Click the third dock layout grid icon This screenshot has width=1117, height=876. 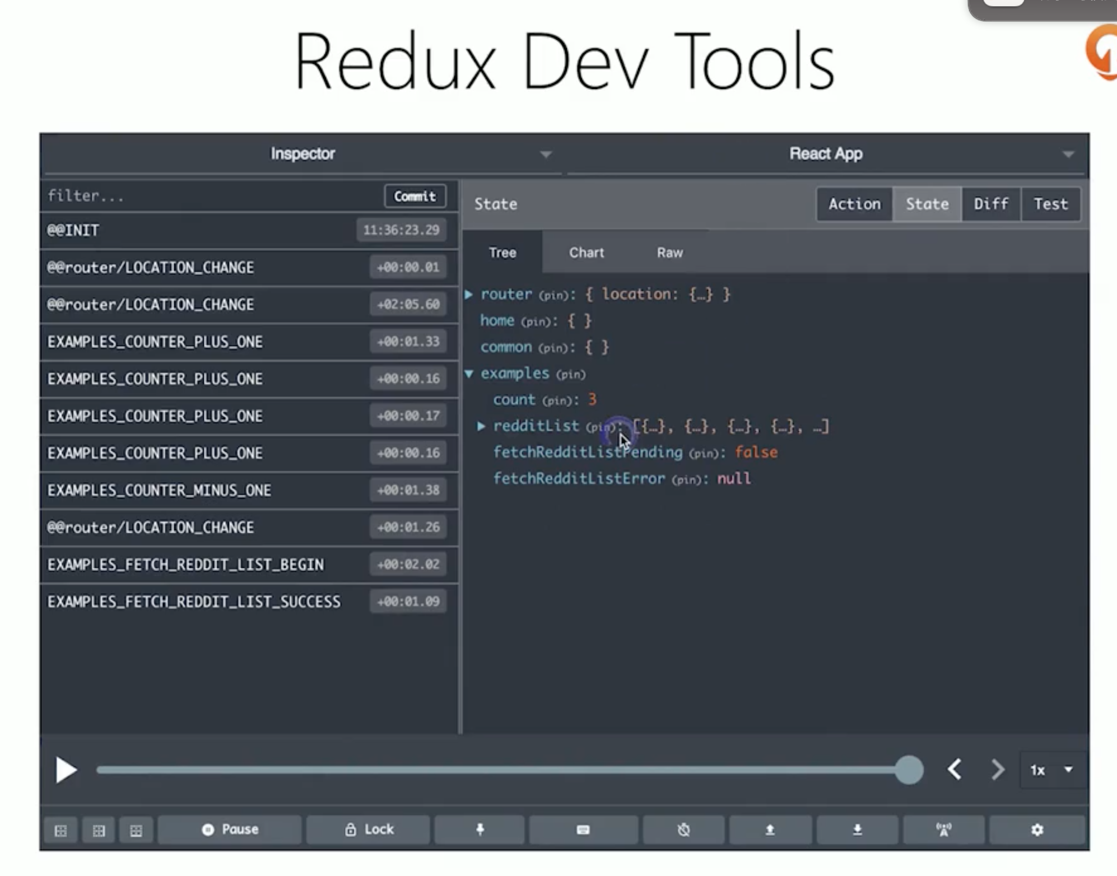pyautogui.click(x=136, y=830)
